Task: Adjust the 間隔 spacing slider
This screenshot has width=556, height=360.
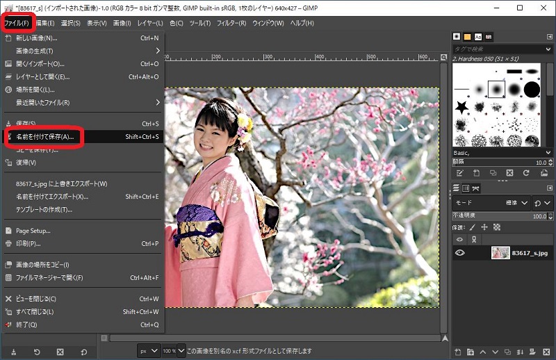Action: pyautogui.click(x=500, y=162)
